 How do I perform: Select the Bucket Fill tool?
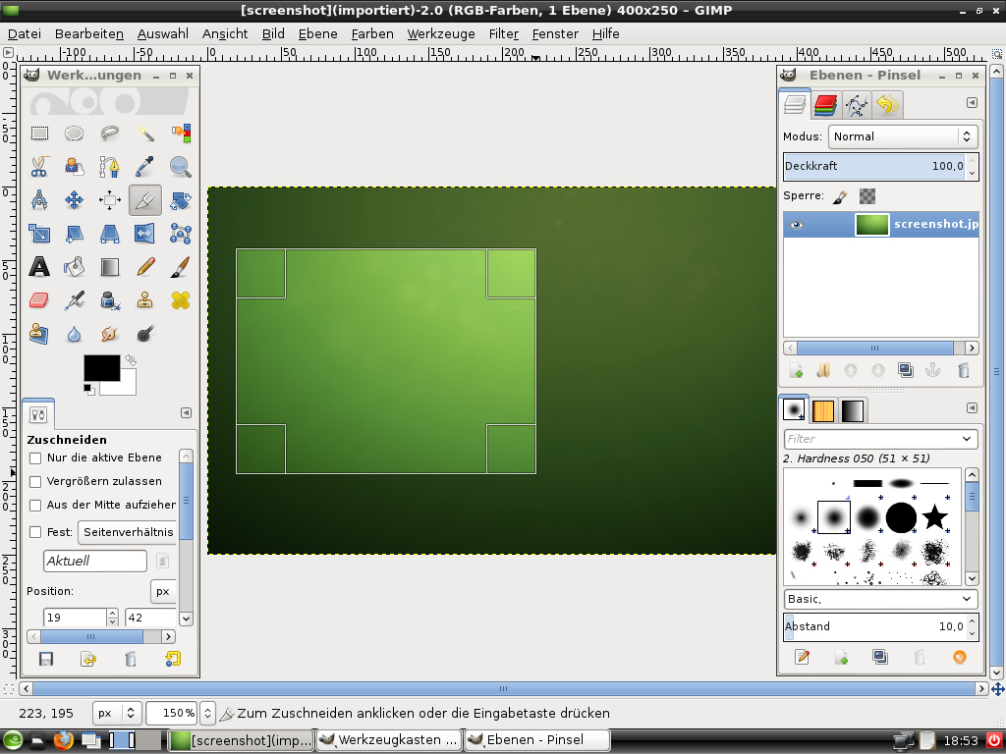(x=75, y=267)
